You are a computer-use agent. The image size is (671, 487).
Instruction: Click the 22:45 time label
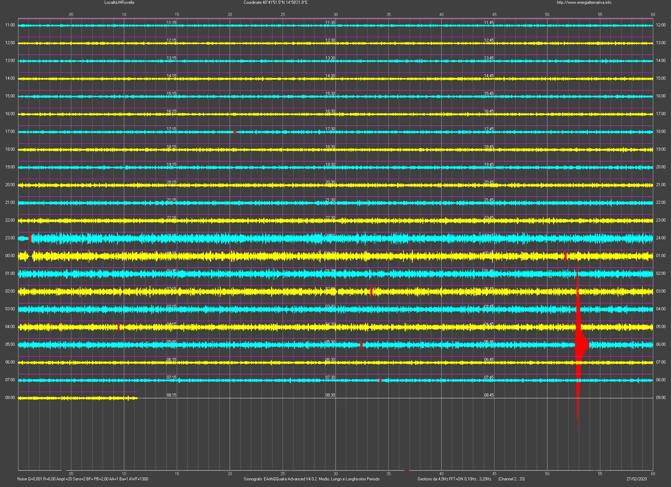tap(489, 218)
